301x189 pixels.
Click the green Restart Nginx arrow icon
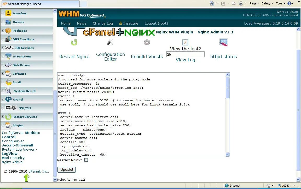point(74,42)
